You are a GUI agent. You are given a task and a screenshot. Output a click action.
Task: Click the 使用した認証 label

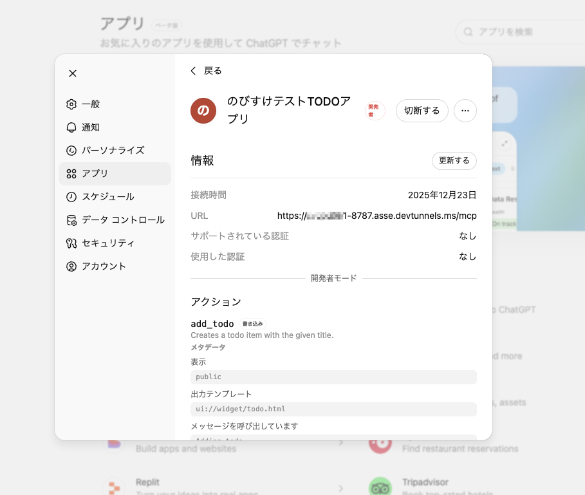tap(218, 257)
